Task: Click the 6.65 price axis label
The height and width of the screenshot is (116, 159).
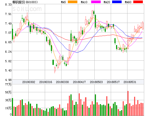Action: (8, 42)
